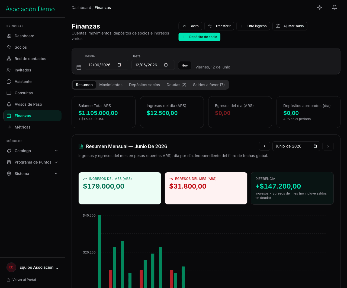Click the Sistema gear icon
347x288 pixels.
9,174
